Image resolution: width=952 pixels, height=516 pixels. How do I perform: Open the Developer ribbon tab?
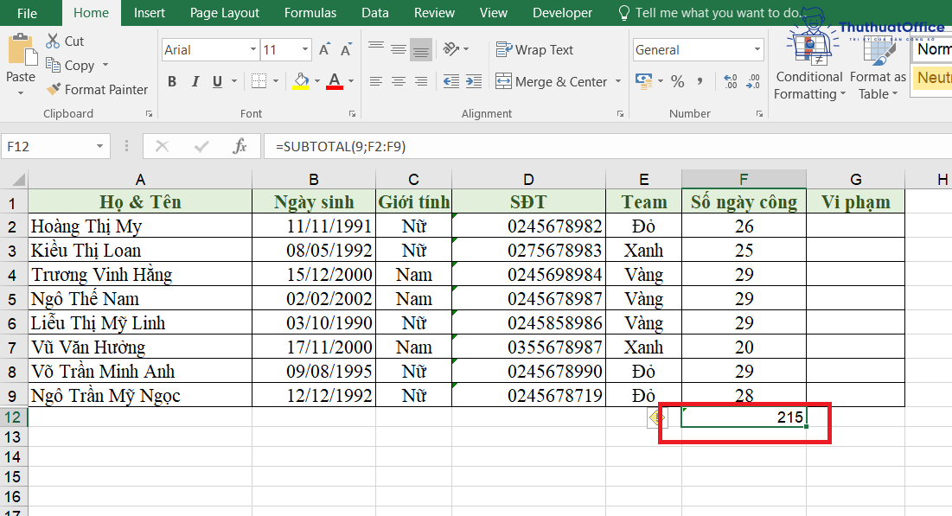pyautogui.click(x=562, y=12)
